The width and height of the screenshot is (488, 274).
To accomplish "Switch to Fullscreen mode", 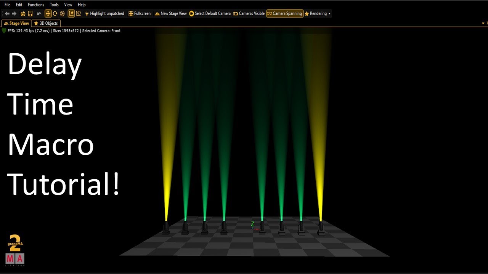I will click(x=140, y=13).
